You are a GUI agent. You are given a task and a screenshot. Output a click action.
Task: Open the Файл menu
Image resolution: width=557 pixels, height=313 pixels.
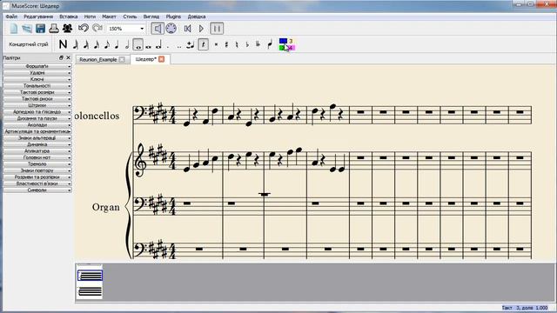(x=11, y=17)
